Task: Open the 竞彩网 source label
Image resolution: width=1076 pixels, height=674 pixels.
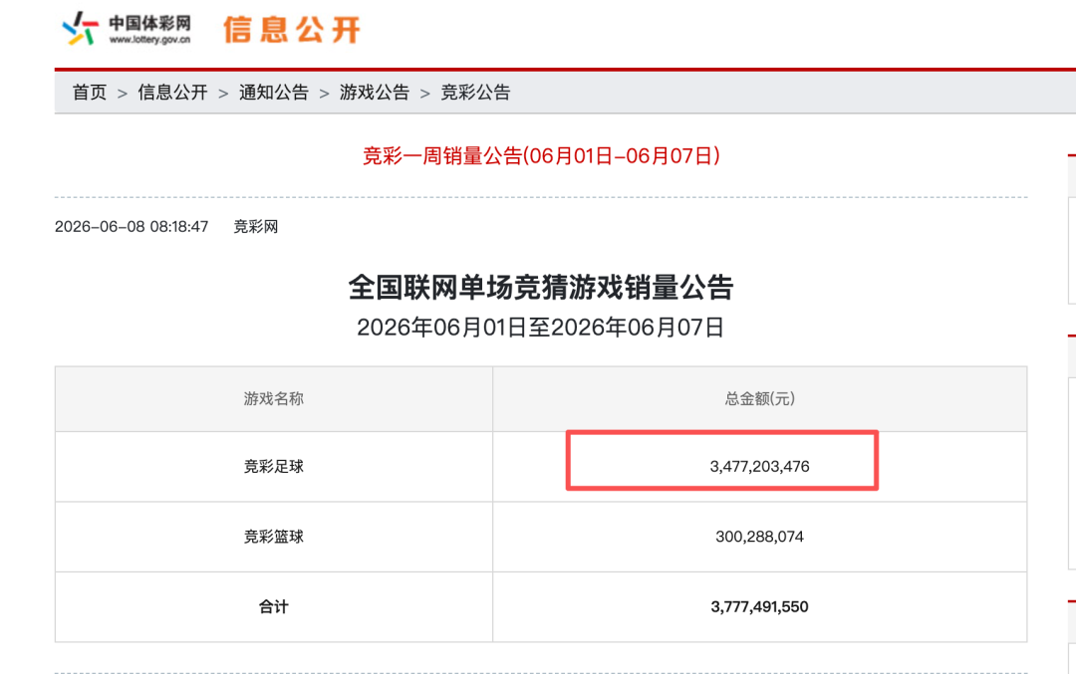Action: (256, 227)
